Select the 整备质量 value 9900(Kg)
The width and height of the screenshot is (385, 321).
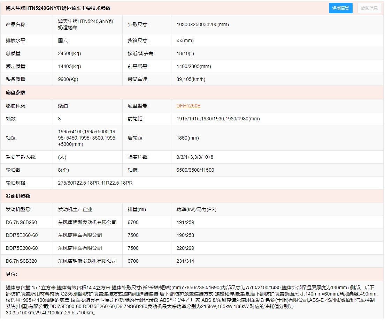pos(68,79)
